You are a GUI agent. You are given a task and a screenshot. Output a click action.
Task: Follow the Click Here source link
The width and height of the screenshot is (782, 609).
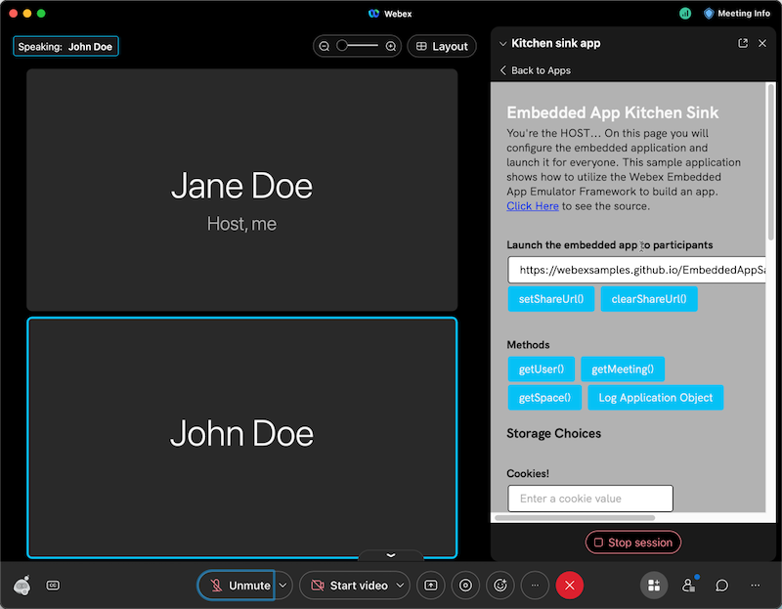[532, 206]
